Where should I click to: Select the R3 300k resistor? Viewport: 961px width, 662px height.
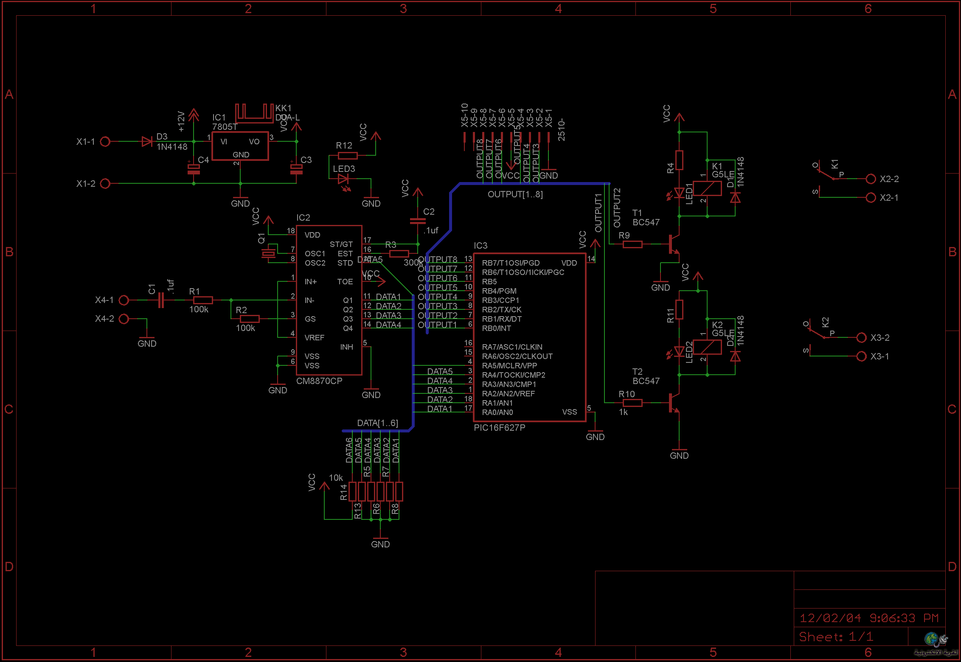399,254
